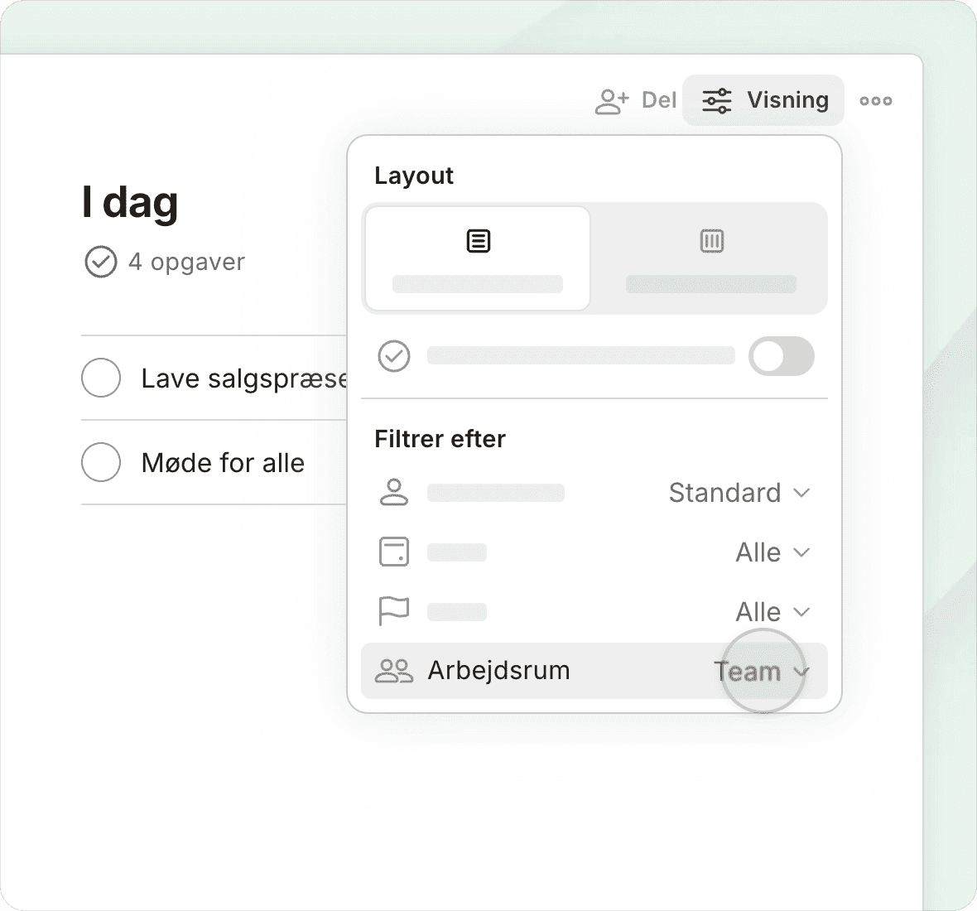Open the Møde for alle task
Viewport: 977px width, 911px height.
click(223, 463)
